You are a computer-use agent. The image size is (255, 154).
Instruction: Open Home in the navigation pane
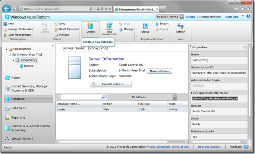13,78
